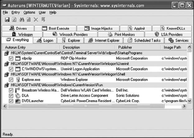This screenshot has height=138, width=194.
Task: Select HKLM Winlogon\Shell registry key row
Action: pyautogui.click(x=95, y=74)
